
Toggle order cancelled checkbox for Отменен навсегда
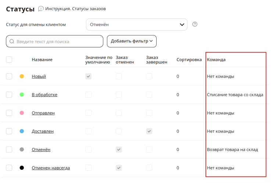[x=119, y=168]
